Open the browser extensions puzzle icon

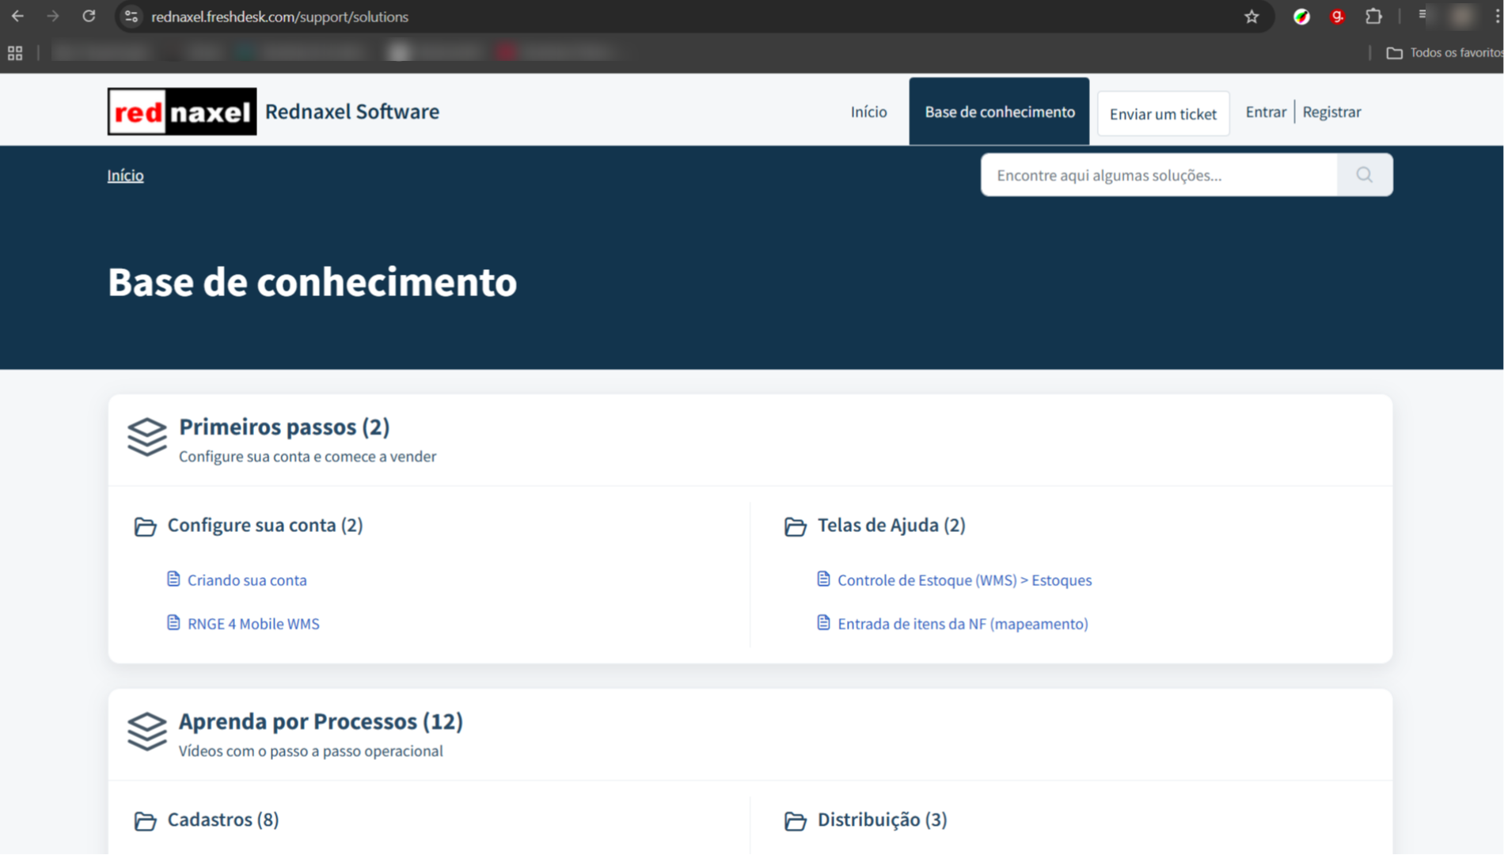click(x=1374, y=16)
